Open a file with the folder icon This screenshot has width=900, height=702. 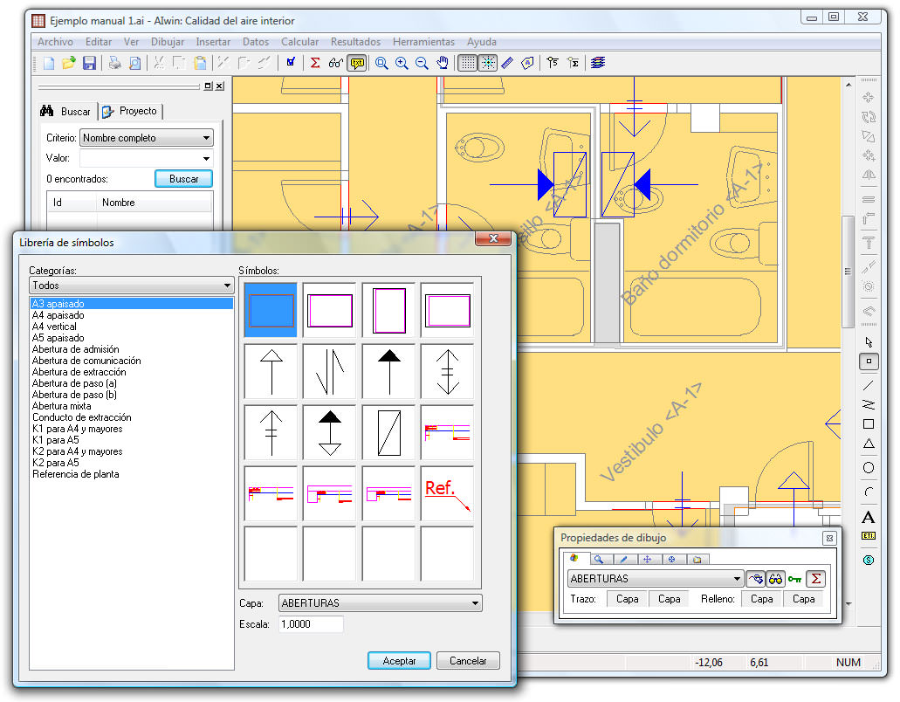69,63
